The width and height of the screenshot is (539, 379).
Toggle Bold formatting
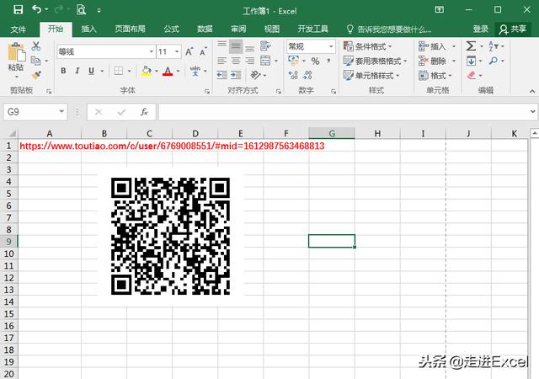tap(63, 71)
